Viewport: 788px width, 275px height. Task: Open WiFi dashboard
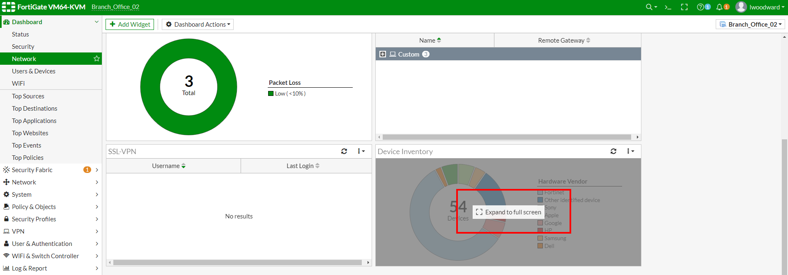click(x=18, y=84)
